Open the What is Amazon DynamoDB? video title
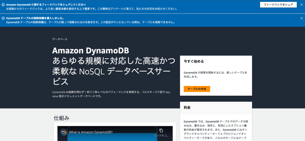 click(91, 132)
